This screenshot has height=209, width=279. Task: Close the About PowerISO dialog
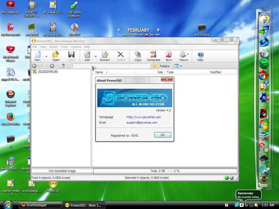point(167,79)
